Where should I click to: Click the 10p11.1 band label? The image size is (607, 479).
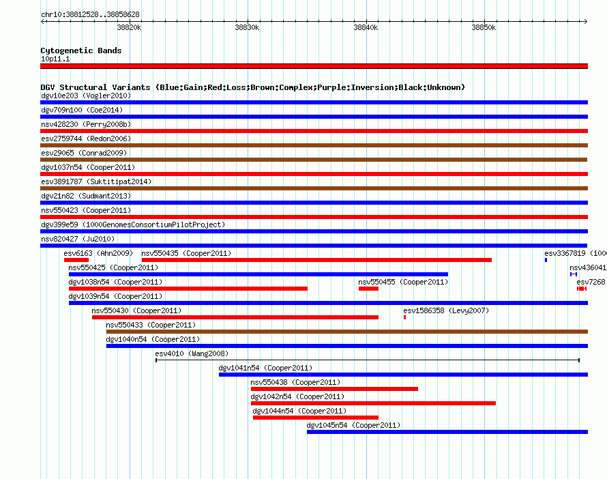[55, 59]
